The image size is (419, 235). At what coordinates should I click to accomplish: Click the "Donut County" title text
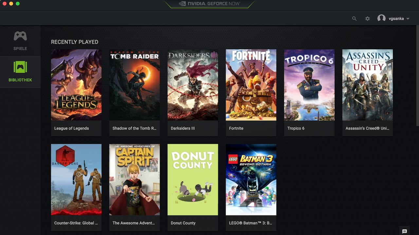pos(183,223)
